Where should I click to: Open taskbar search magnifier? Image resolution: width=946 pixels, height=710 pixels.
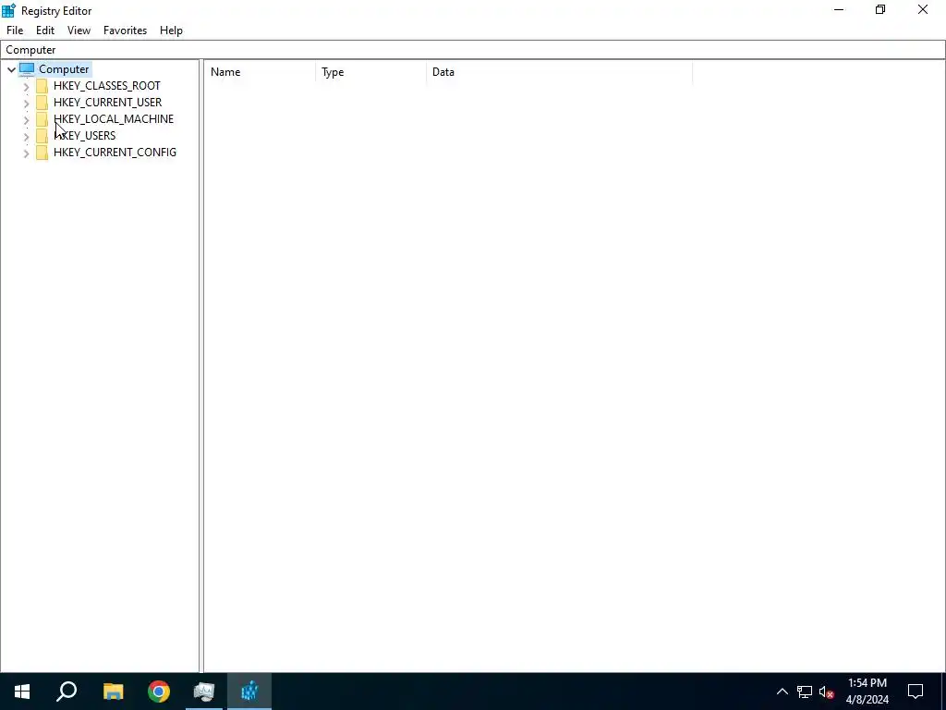67,692
